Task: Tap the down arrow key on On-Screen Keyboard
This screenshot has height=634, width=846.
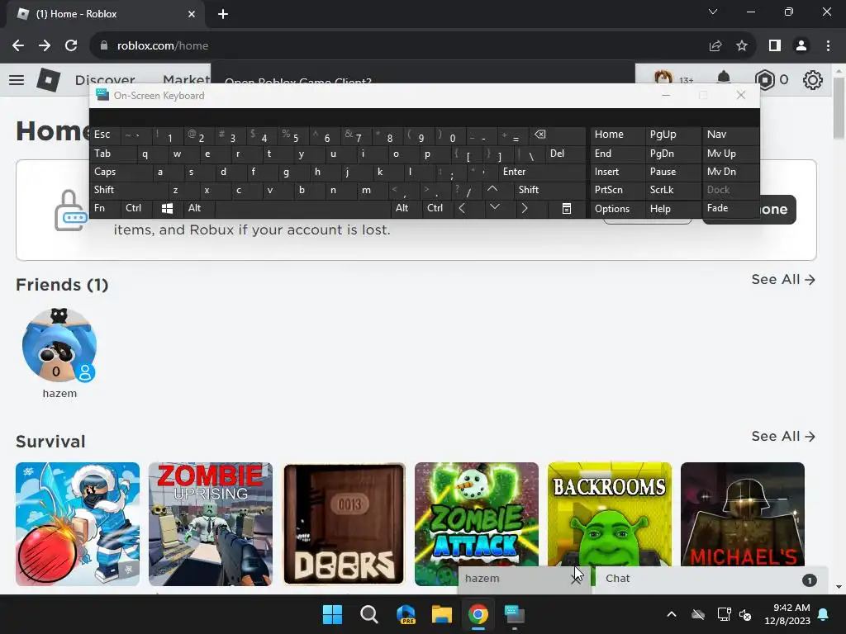Action: tap(495, 208)
